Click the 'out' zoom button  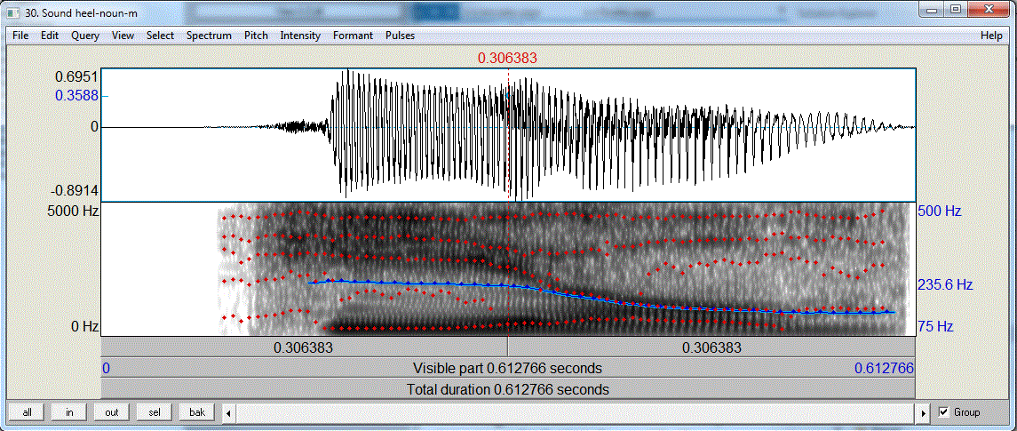coord(112,412)
